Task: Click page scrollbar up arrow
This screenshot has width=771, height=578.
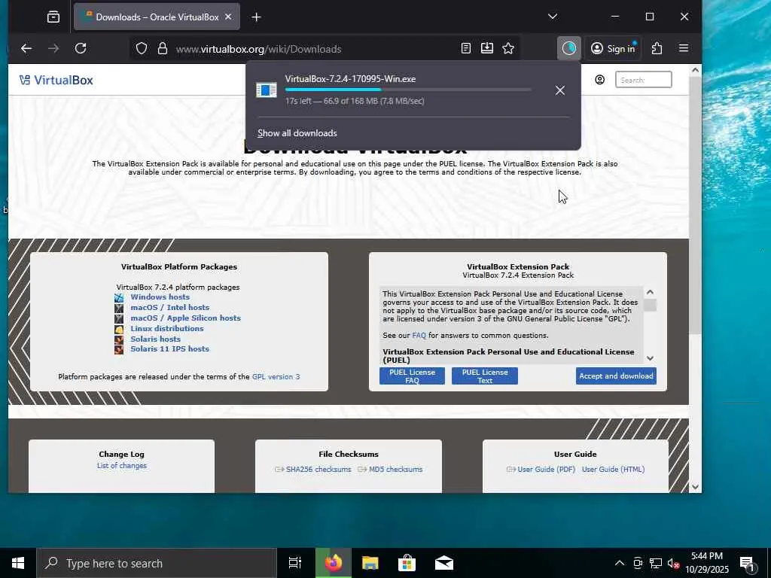Action: click(695, 70)
